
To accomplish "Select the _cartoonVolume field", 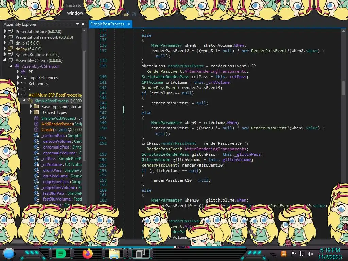I will pos(61,141).
